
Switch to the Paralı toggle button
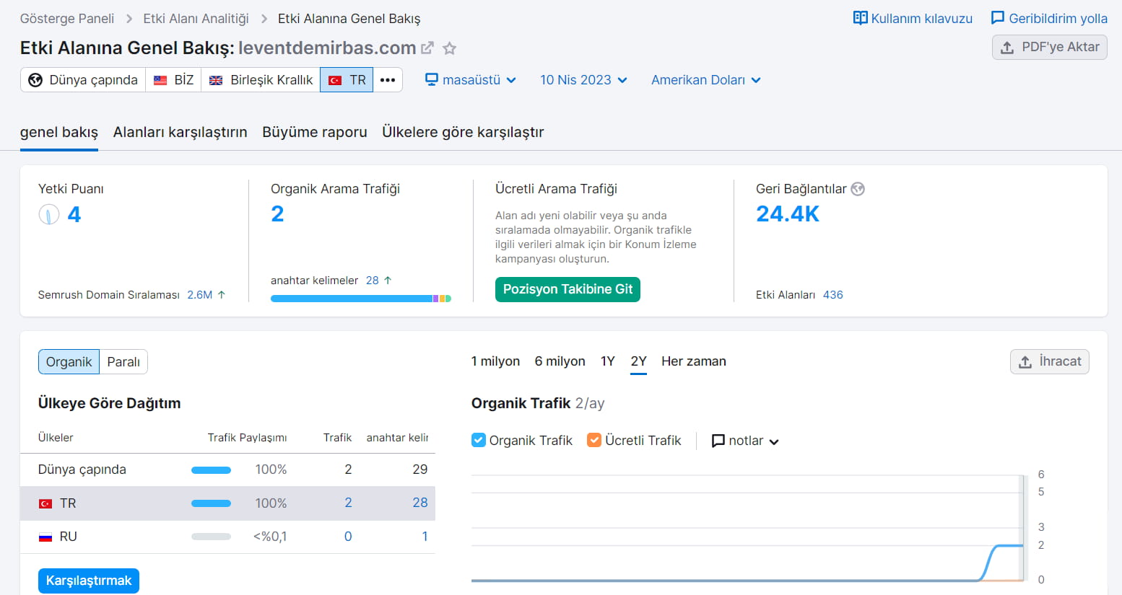click(x=123, y=362)
